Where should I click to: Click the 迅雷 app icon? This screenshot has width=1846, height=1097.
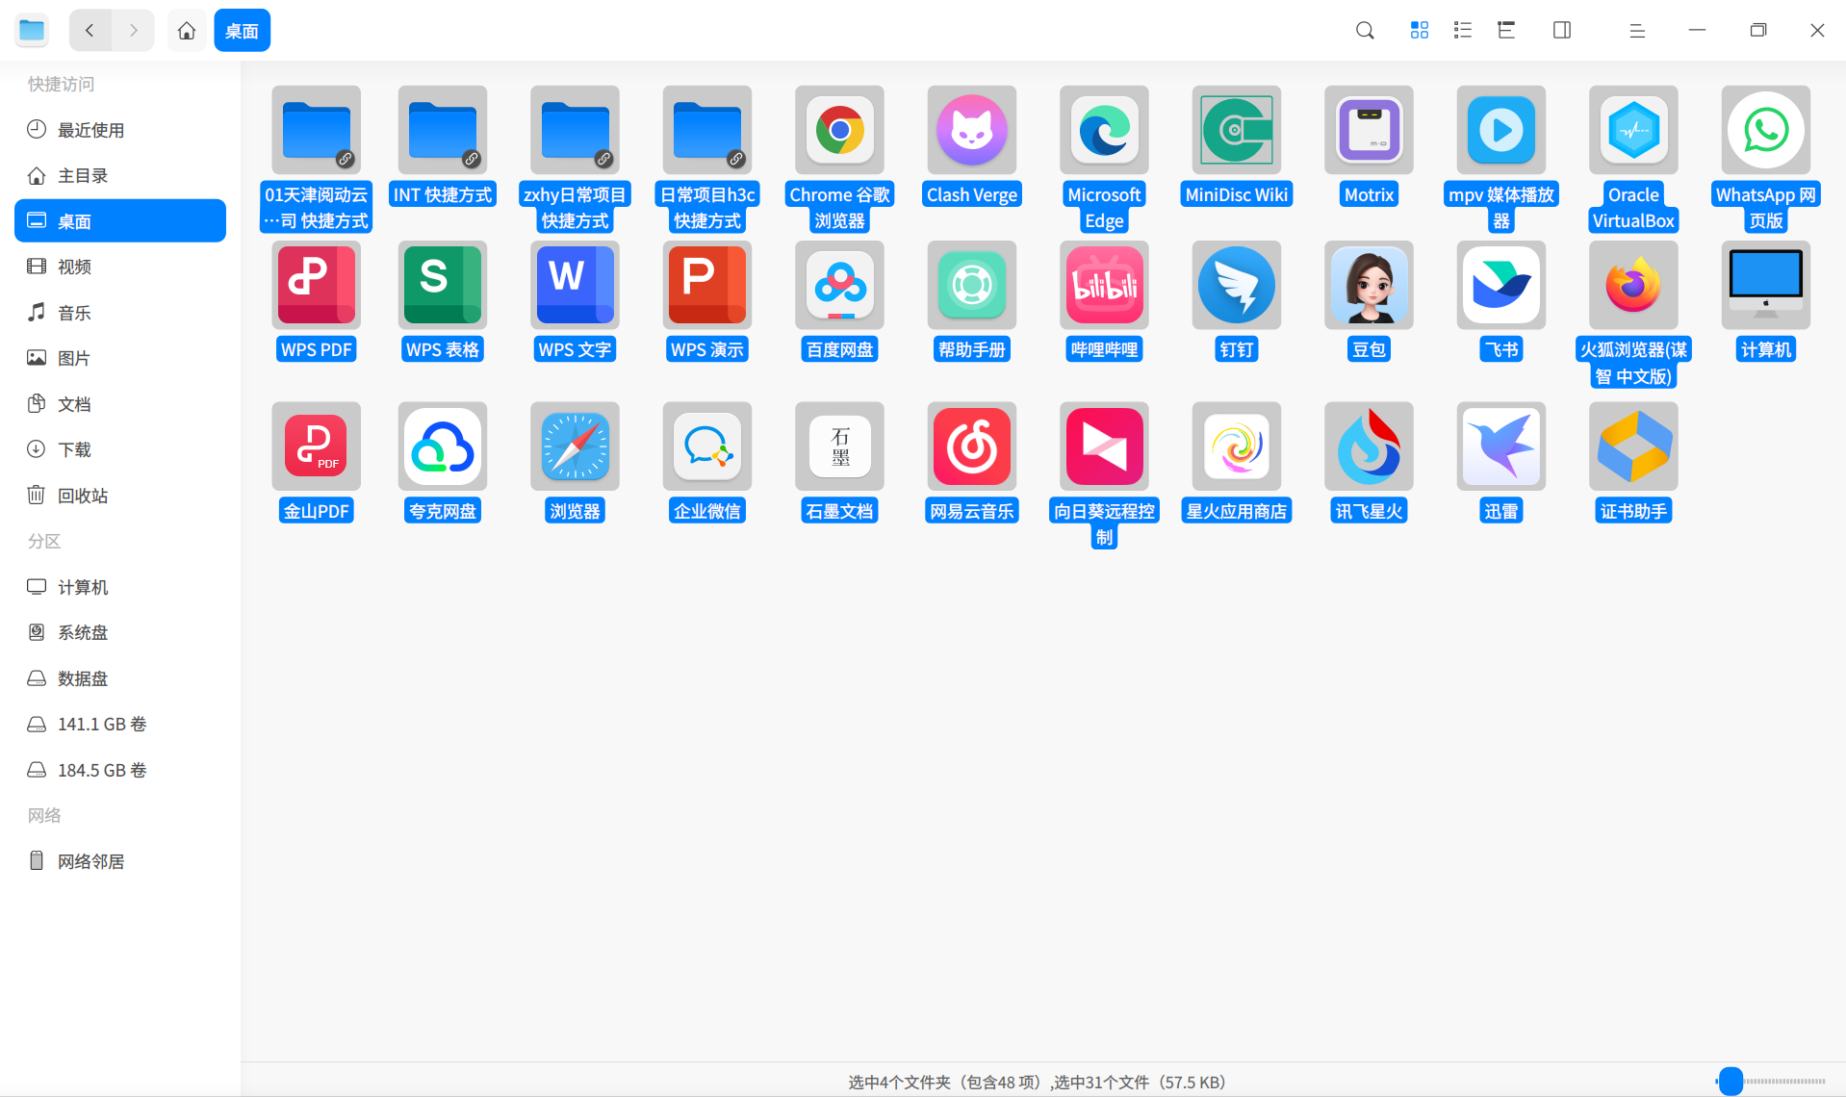[1501, 446]
